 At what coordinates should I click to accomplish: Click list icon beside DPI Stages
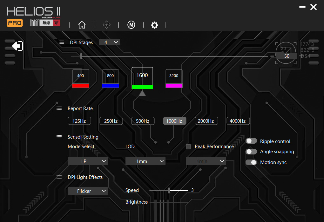[x=61, y=42]
